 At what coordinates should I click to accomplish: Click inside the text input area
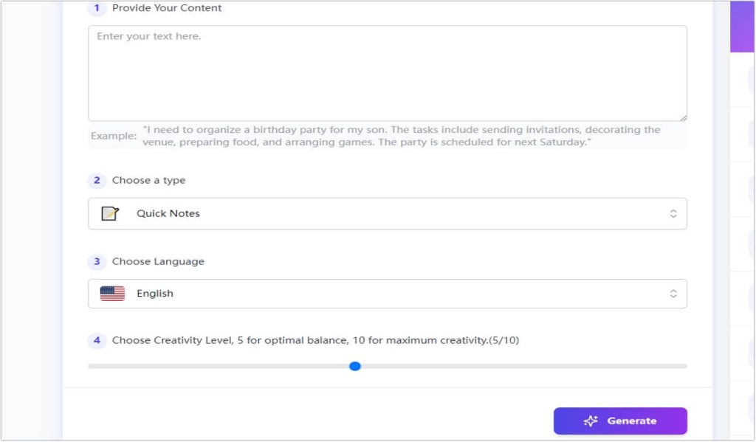point(388,72)
